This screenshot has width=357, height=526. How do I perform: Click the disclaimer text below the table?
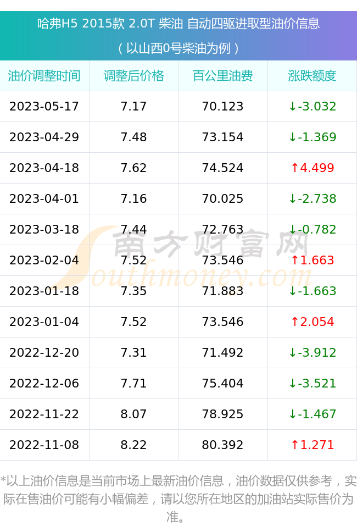click(x=178, y=499)
